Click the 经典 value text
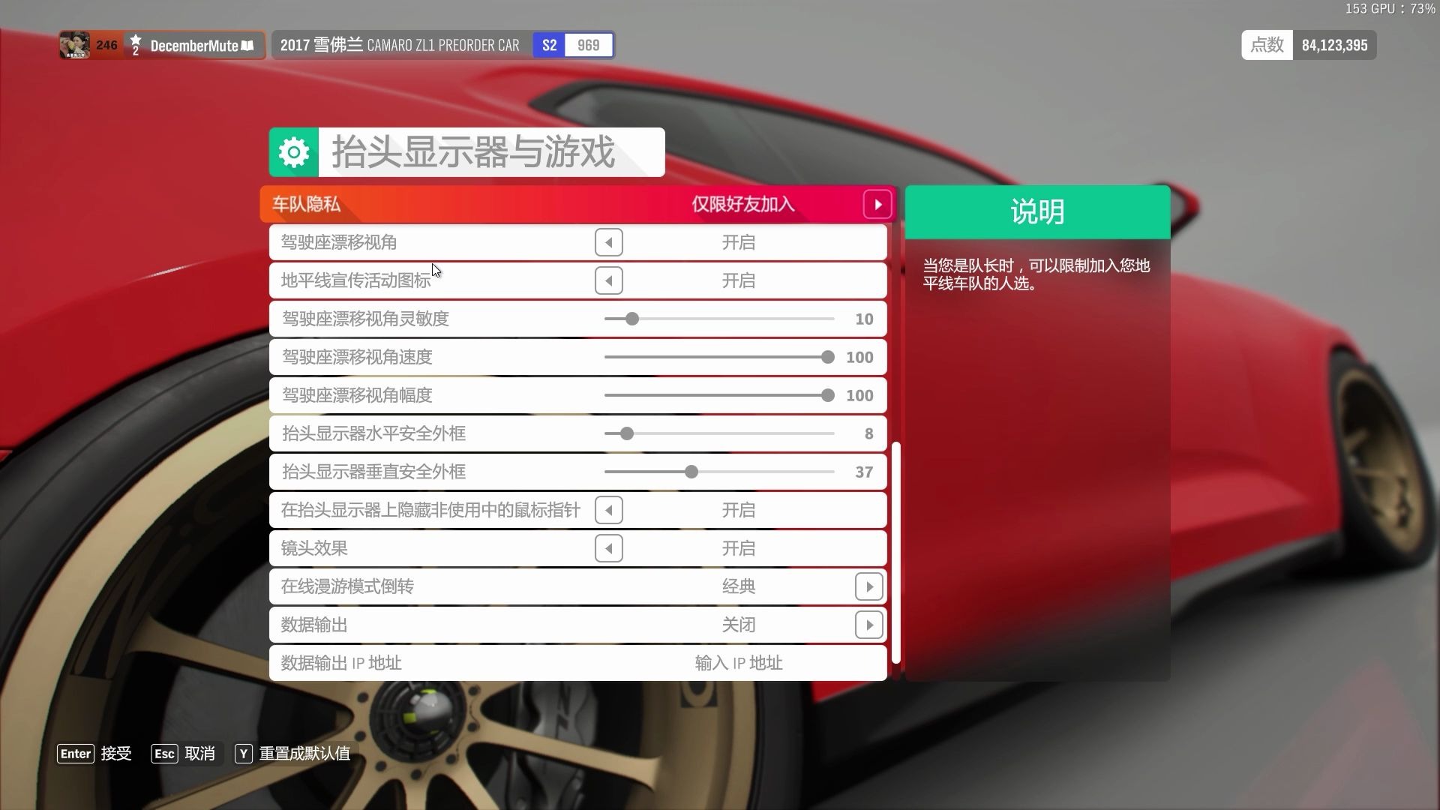 click(739, 586)
